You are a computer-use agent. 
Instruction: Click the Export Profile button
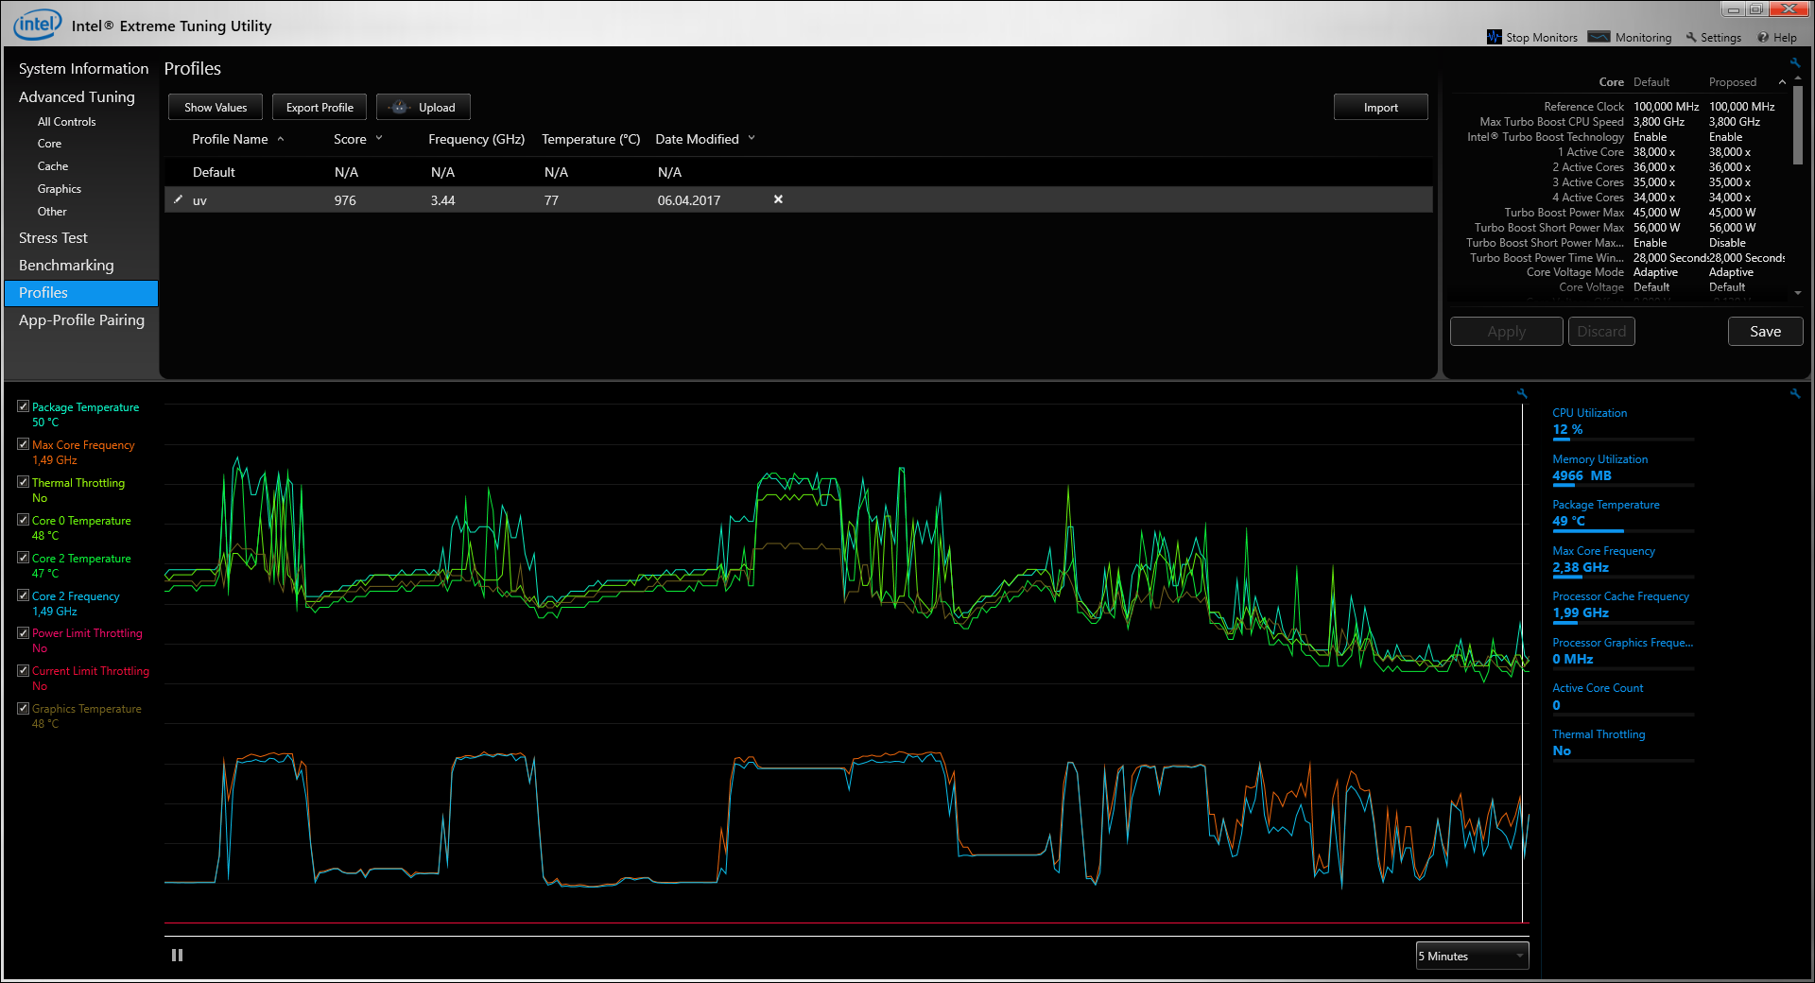(320, 107)
